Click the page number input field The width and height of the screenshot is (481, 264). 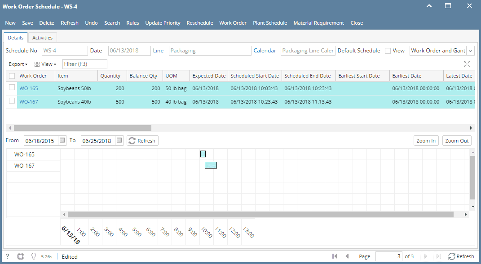click(x=389, y=256)
